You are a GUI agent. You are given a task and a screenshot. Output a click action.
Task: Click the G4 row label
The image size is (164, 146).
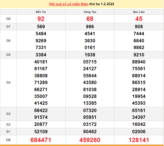[8, 83]
